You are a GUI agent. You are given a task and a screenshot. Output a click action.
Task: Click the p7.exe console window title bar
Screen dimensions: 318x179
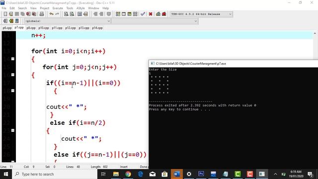233,64
